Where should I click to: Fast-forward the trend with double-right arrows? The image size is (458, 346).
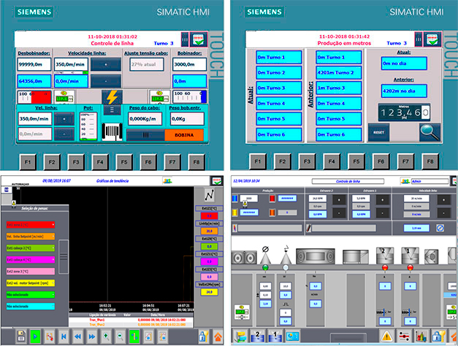[92, 337]
